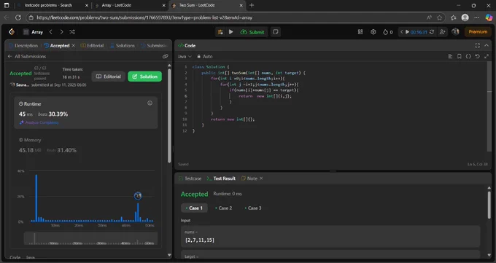Screen dimensions: 496x263
Task: Expand editor with diagonal arrows icon
Action: [x=487, y=56]
